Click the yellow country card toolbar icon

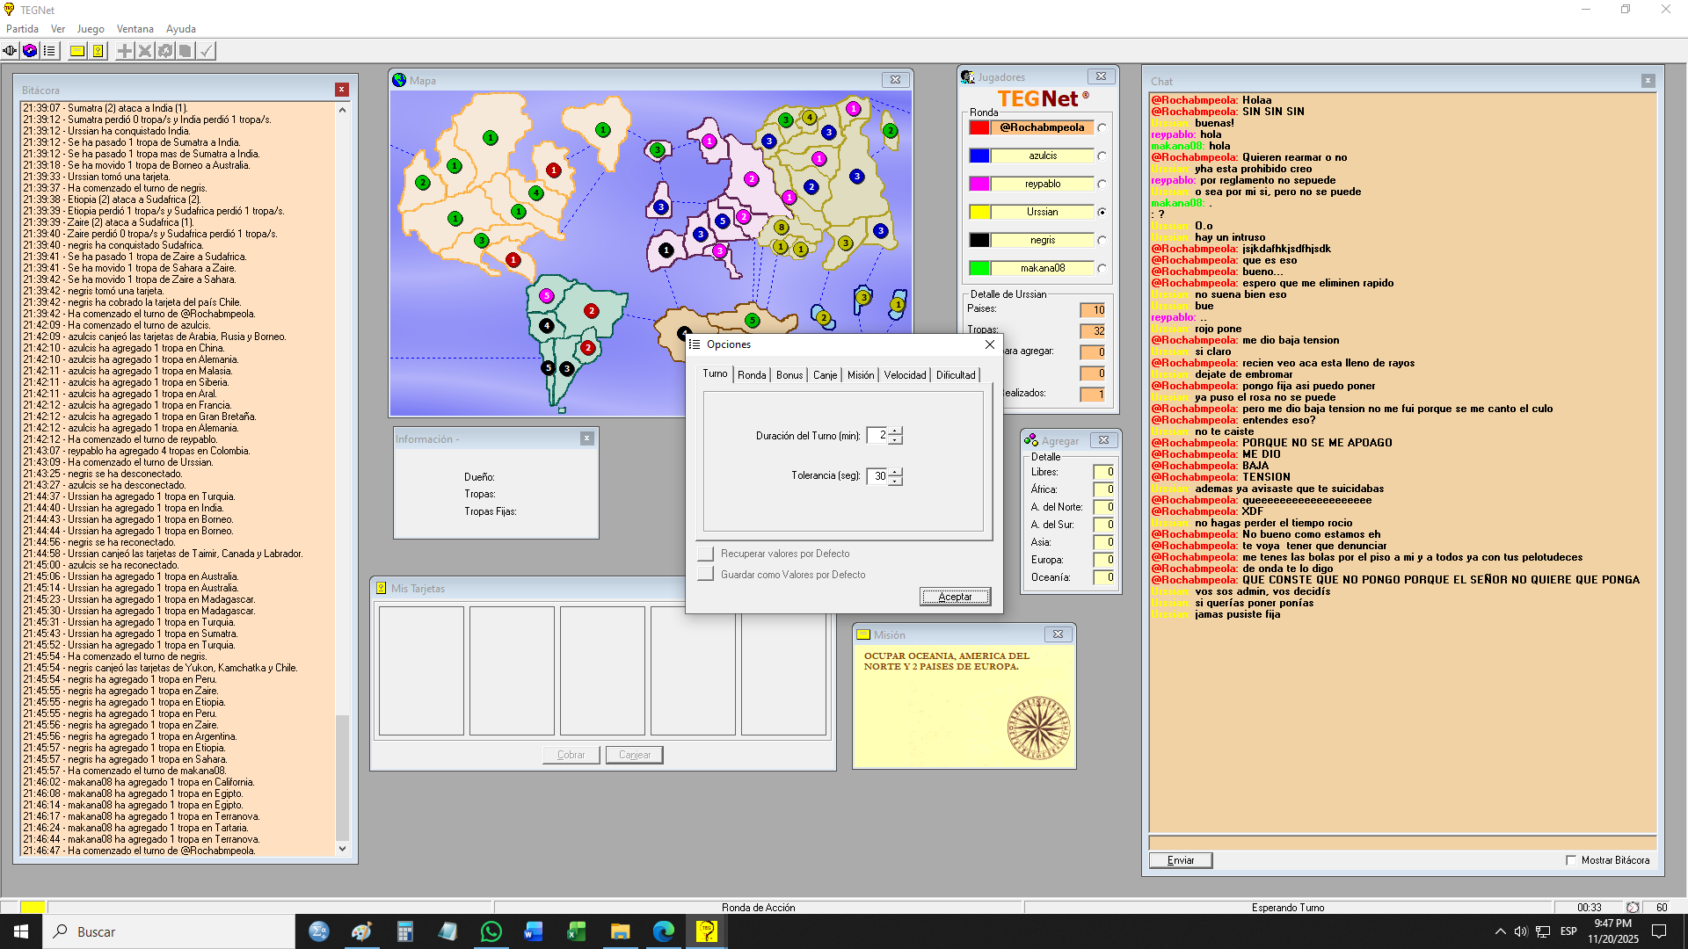tap(98, 51)
